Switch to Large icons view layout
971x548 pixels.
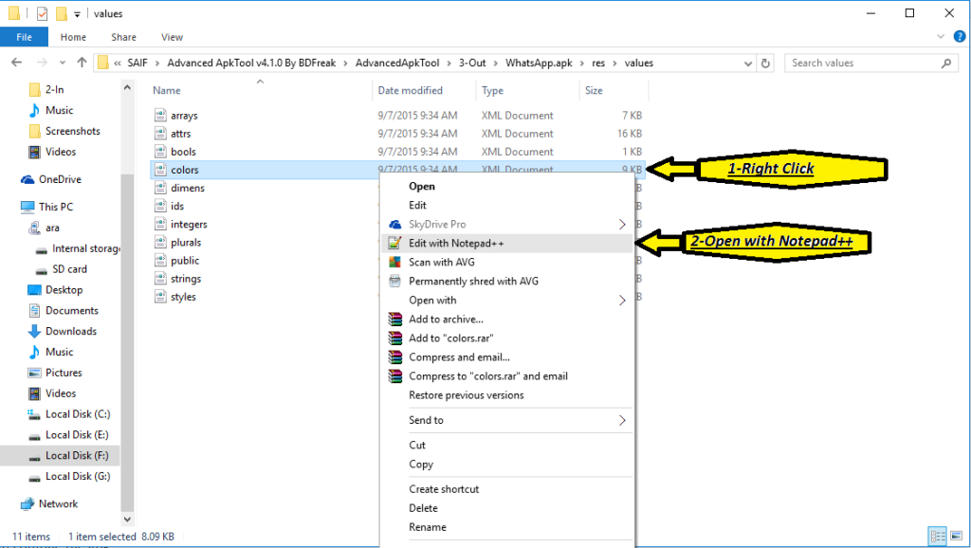click(x=957, y=536)
